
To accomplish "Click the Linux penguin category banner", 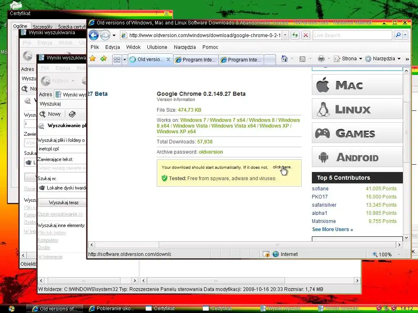I will 357,109.
